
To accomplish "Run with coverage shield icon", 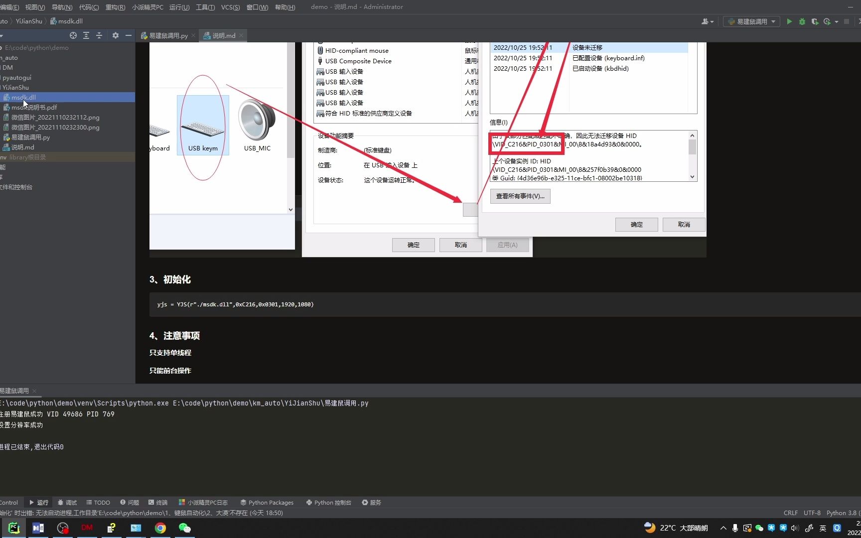I will (x=815, y=21).
